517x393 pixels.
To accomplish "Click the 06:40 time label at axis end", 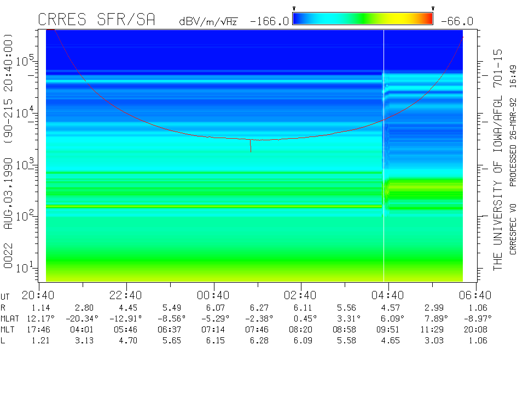I will tap(475, 295).
